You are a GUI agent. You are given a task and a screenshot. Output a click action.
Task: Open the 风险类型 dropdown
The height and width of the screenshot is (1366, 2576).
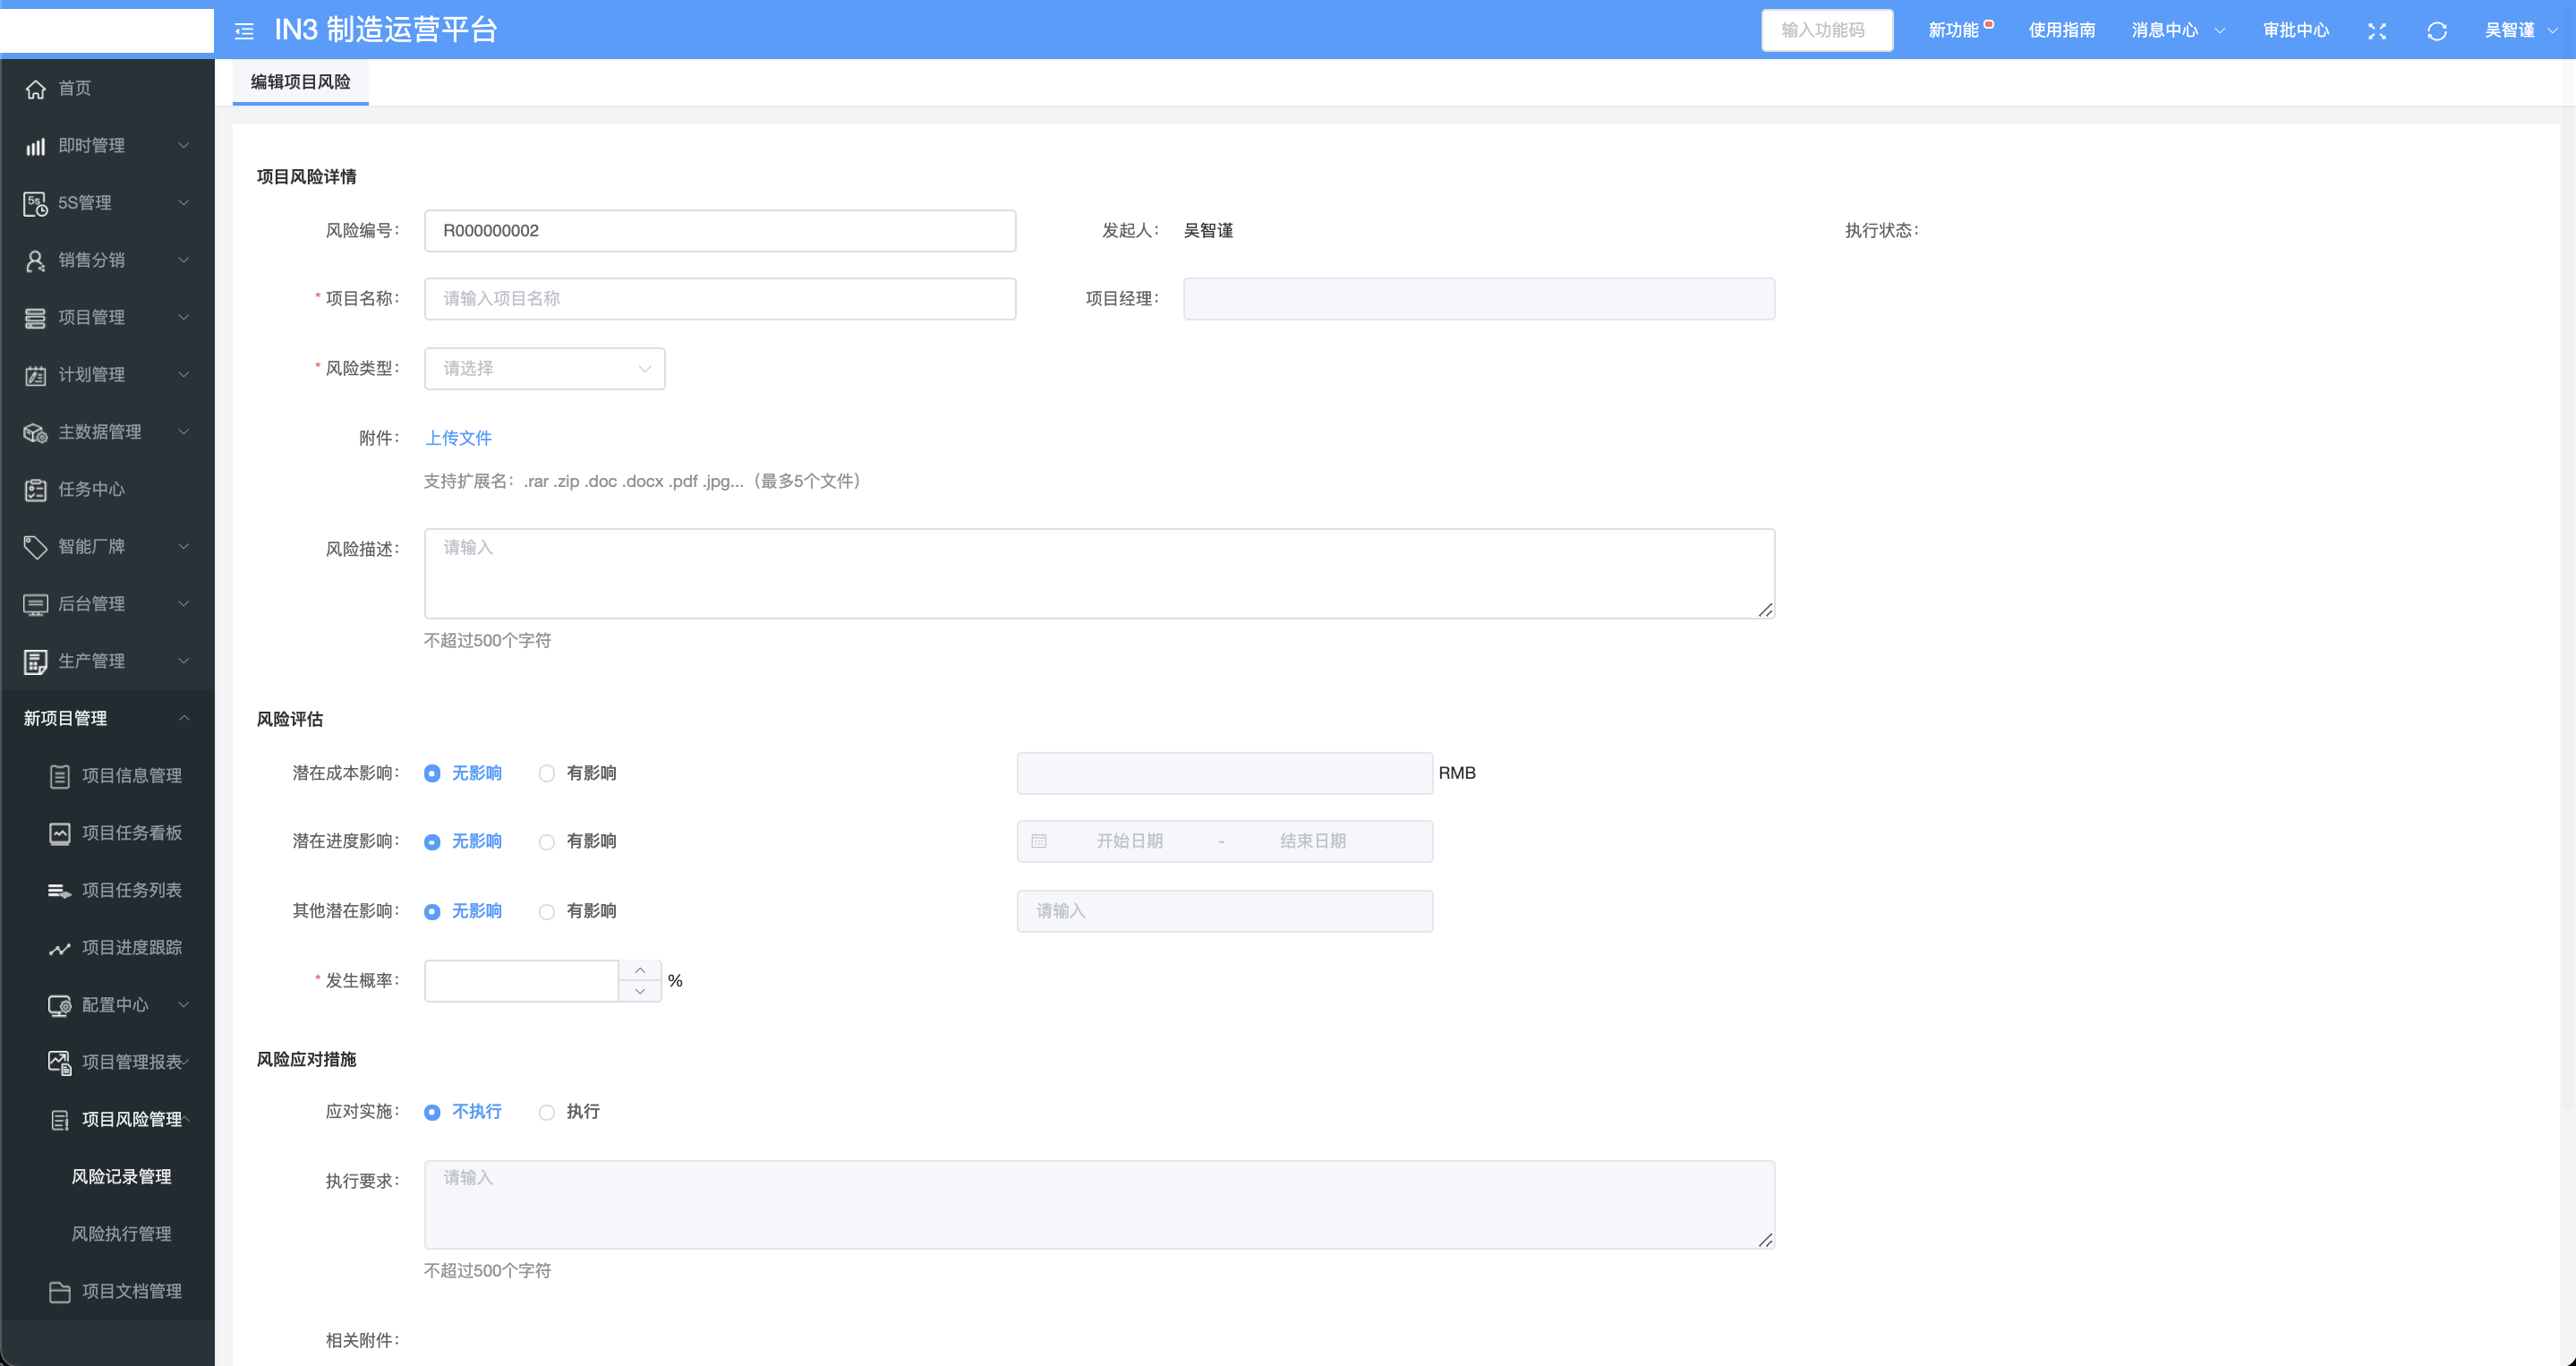pos(544,369)
